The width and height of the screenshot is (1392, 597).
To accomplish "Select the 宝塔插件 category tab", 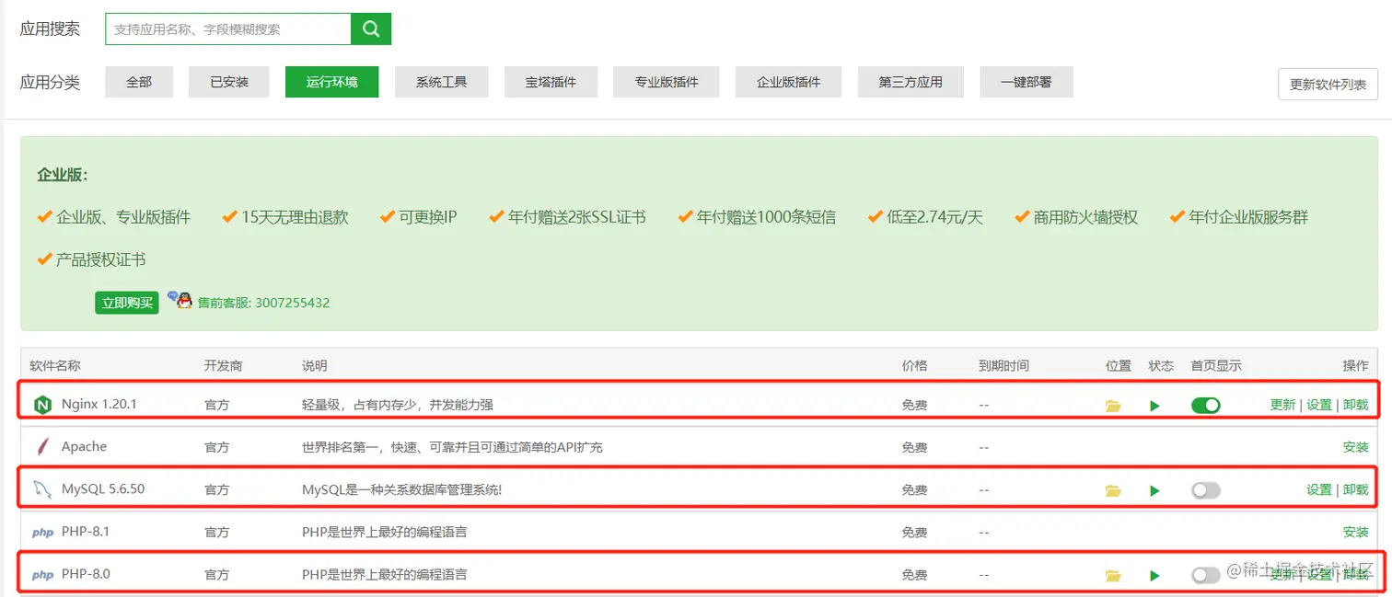I will (x=551, y=82).
